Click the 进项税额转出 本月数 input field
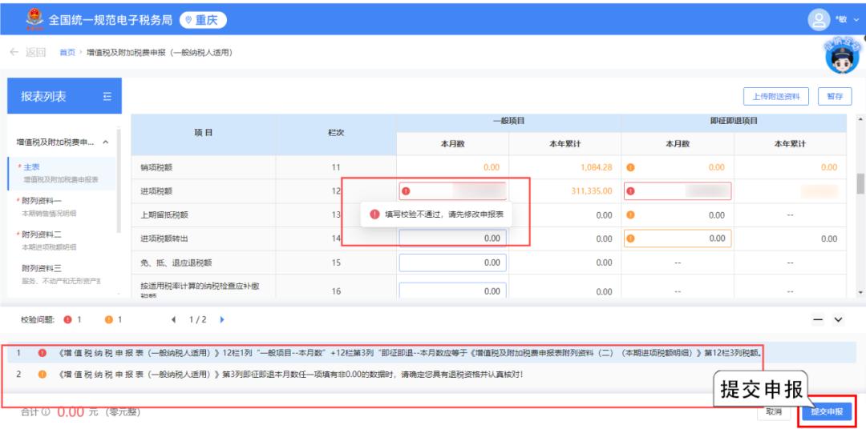The width and height of the screenshot is (866, 429). coord(453,239)
